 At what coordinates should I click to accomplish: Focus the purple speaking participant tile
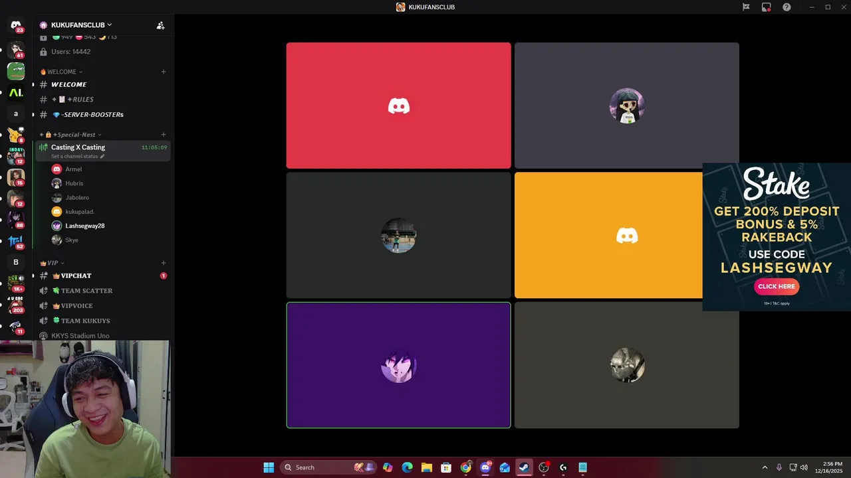click(x=399, y=365)
